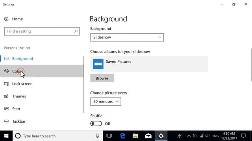Click the Settings window vertical scrollbar
This screenshot has height=141, width=252.
click(251, 65)
